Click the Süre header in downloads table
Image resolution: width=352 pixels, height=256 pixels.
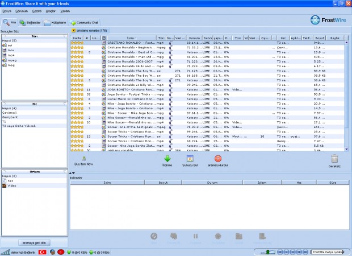coord(333,183)
